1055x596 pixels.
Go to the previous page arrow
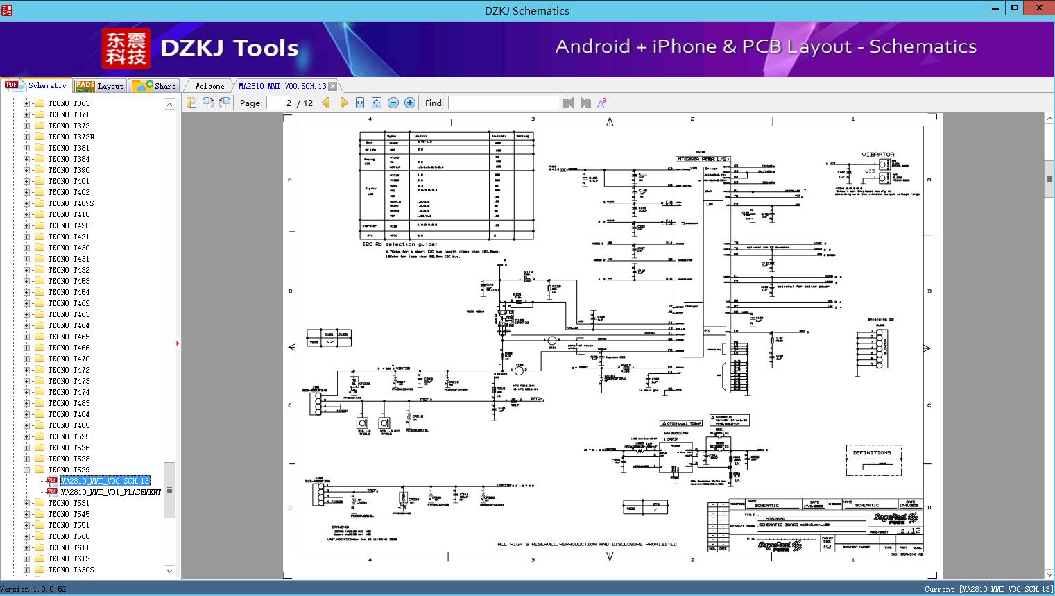[x=326, y=103]
